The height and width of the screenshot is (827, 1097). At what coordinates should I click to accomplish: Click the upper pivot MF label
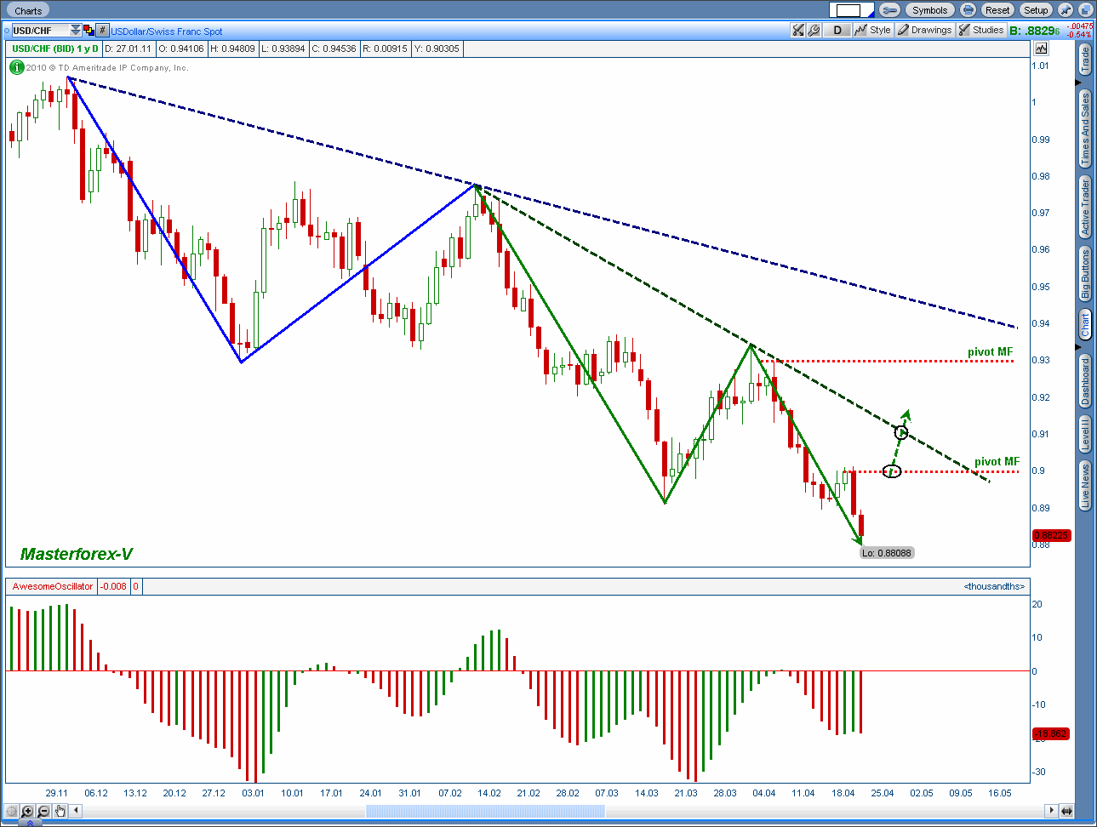pos(990,351)
